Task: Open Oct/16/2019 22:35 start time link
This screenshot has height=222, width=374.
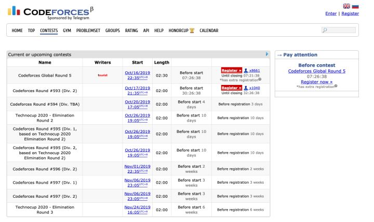Action: pos(137,76)
